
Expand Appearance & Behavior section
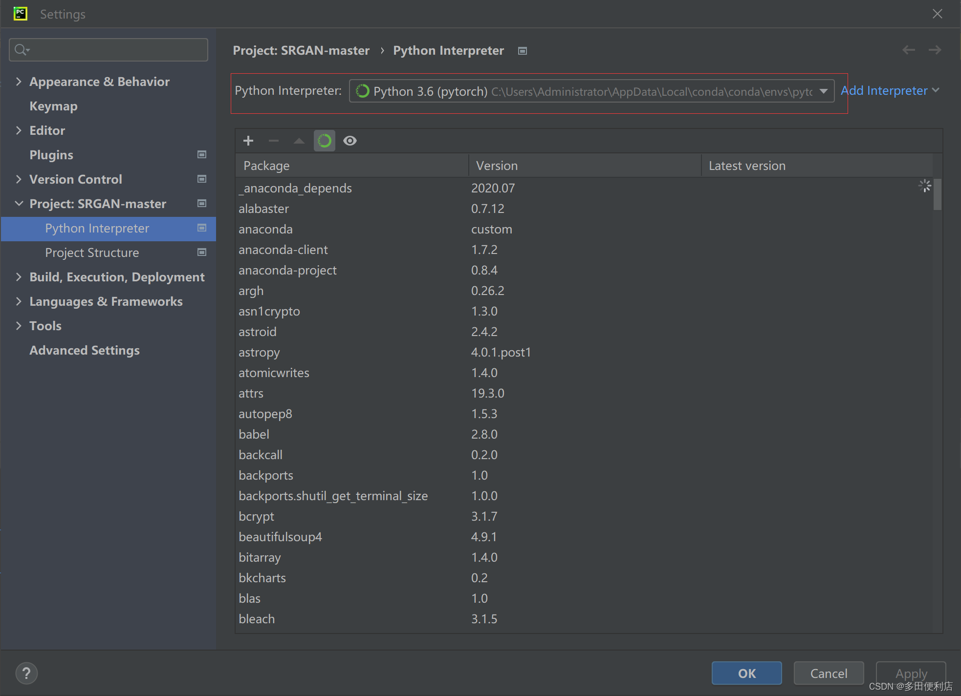click(19, 82)
